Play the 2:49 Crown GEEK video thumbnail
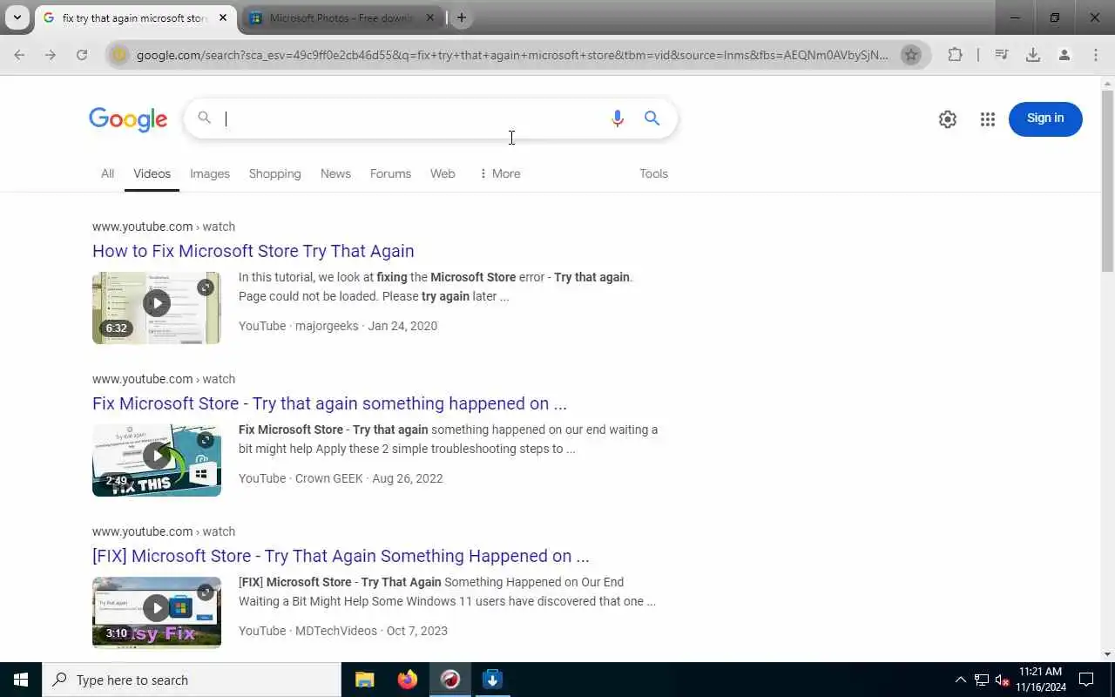The height and width of the screenshot is (697, 1115). point(157,460)
